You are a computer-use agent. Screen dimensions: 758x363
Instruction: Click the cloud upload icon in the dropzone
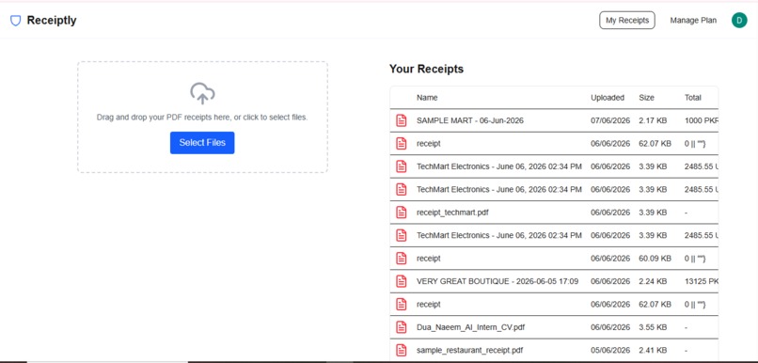coord(202,93)
